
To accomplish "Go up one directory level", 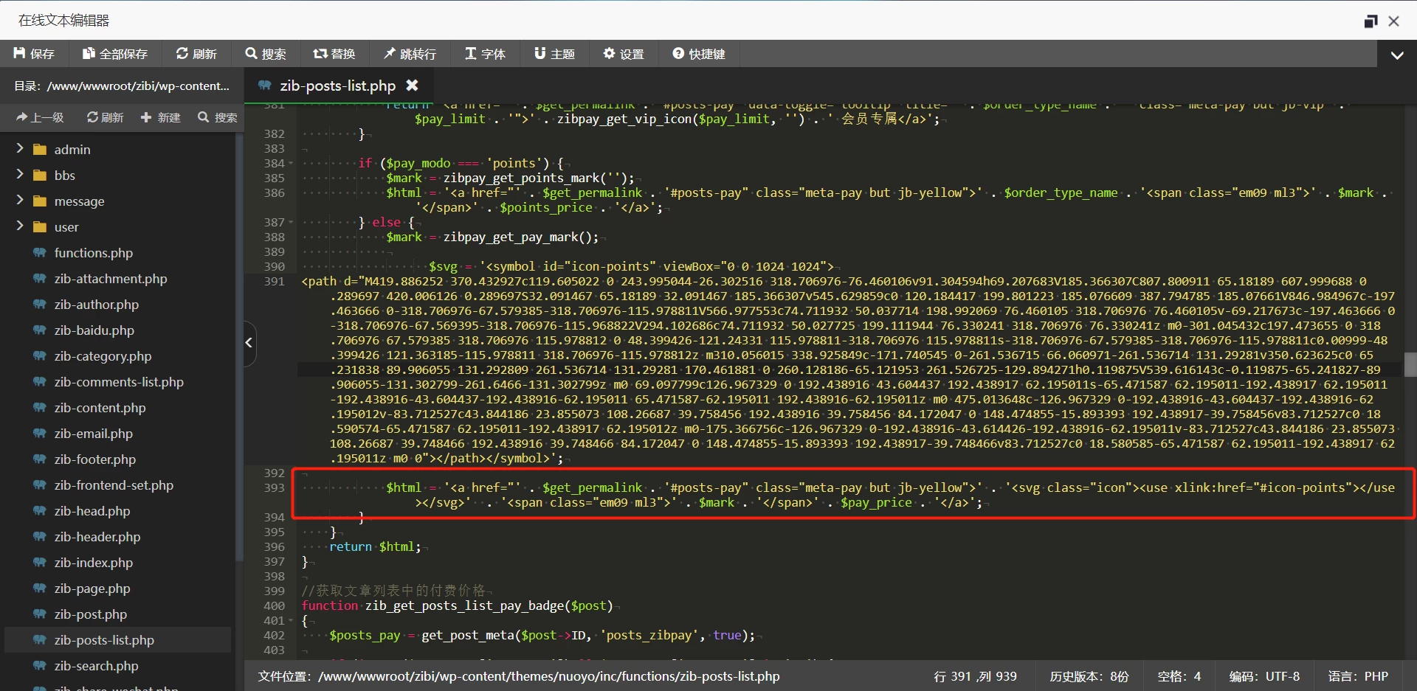I will click(x=40, y=117).
